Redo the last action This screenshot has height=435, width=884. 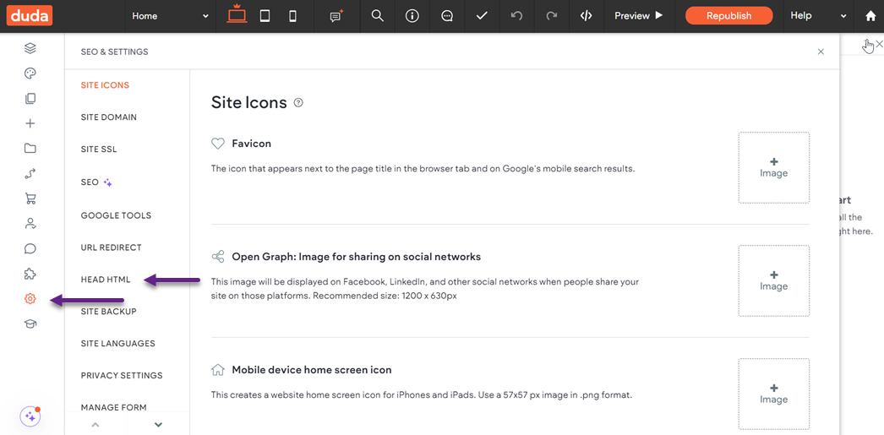tap(551, 16)
